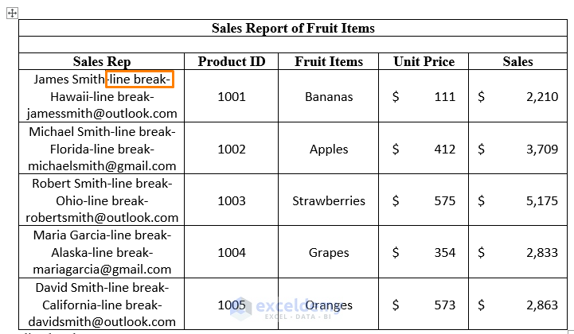The width and height of the screenshot is (574, 334).
Task: Click the empty row below the title
Action: 293,45
